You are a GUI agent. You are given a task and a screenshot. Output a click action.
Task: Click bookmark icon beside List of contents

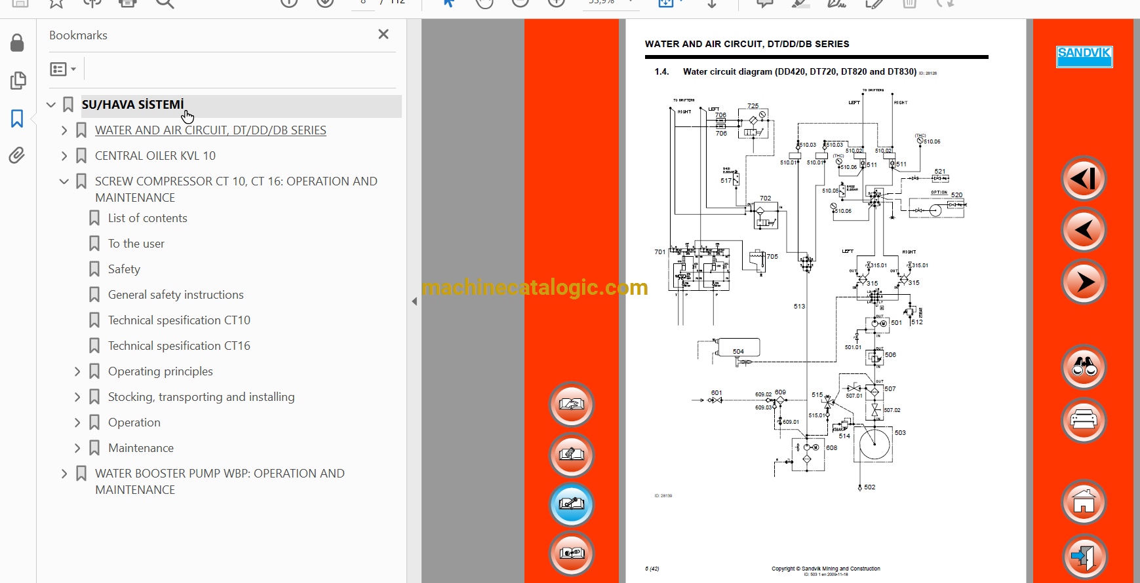pos(94,218)
